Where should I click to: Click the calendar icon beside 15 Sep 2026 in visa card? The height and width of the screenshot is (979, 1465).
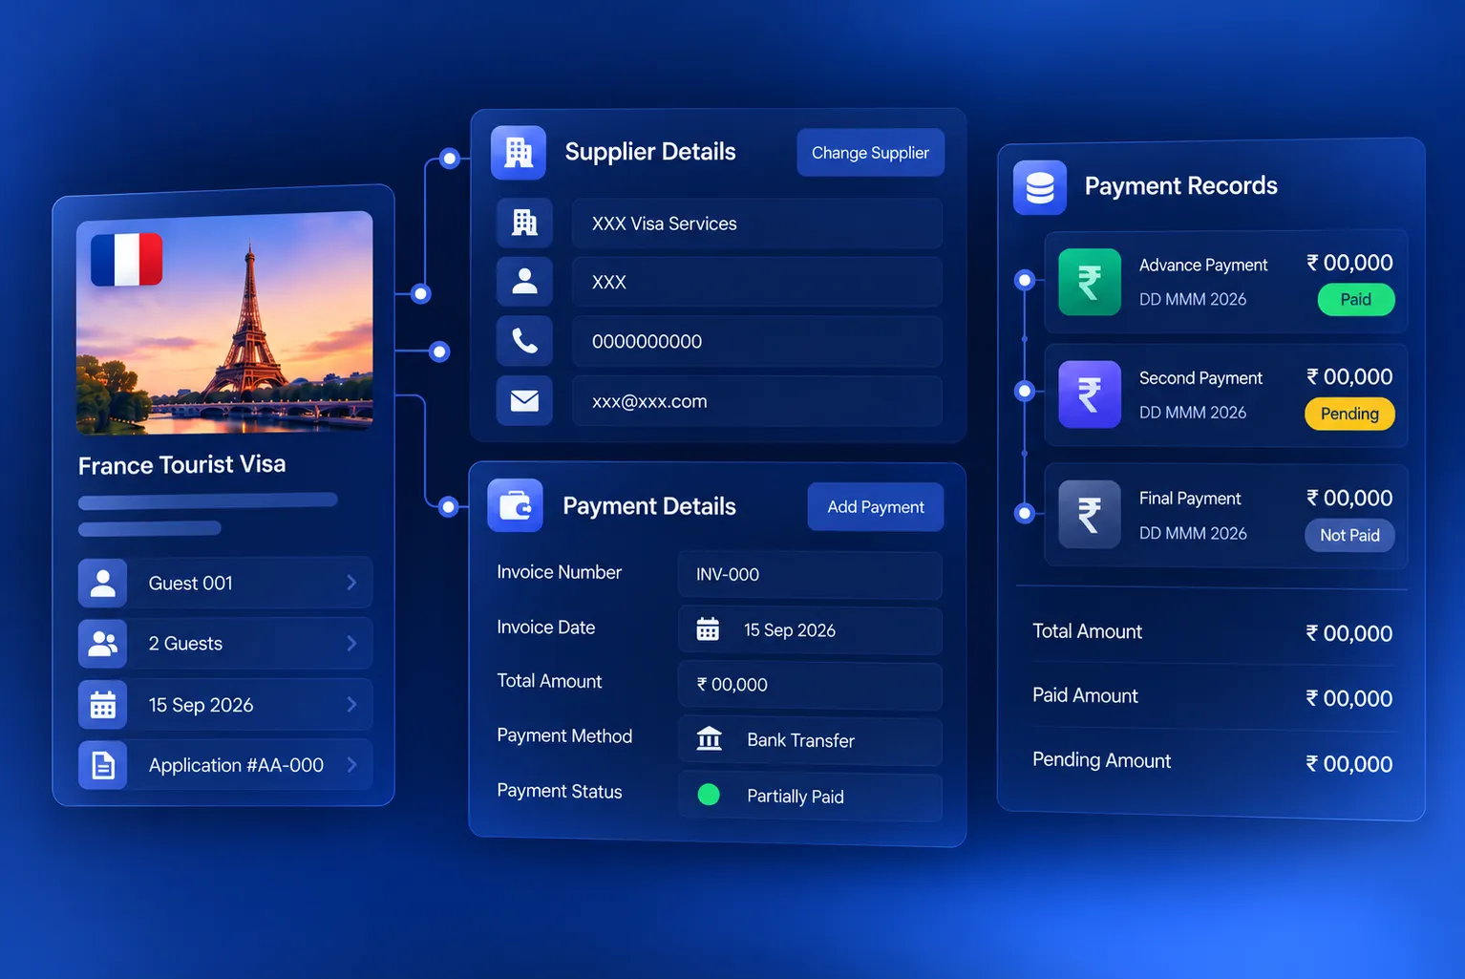[103, 705]
